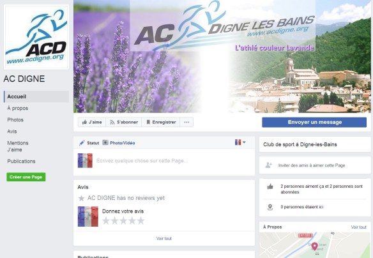This screenshot has width=373, height=258.
Task: Go to the Photos sidebar tab
Action: pyautogui.click(x=15, y=120)
